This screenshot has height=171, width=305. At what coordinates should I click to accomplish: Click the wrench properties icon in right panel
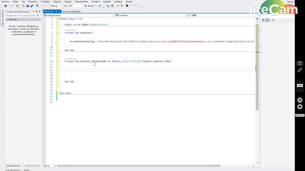pos(273,20)
